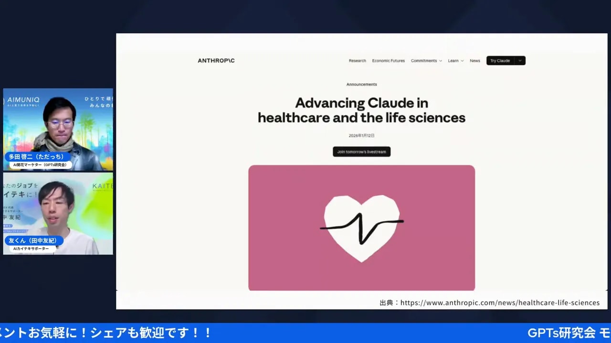
Task: Click the Try Claude button
Action: [x=500, y=61]
